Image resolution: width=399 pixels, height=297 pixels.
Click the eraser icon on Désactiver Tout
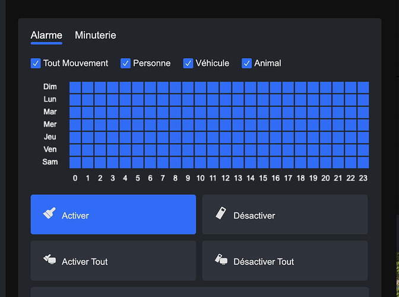221,260
